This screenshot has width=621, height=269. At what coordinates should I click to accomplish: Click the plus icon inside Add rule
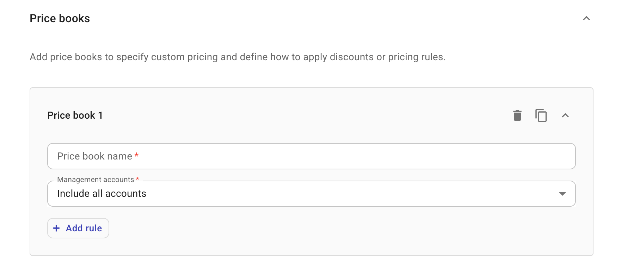[56, 228]
